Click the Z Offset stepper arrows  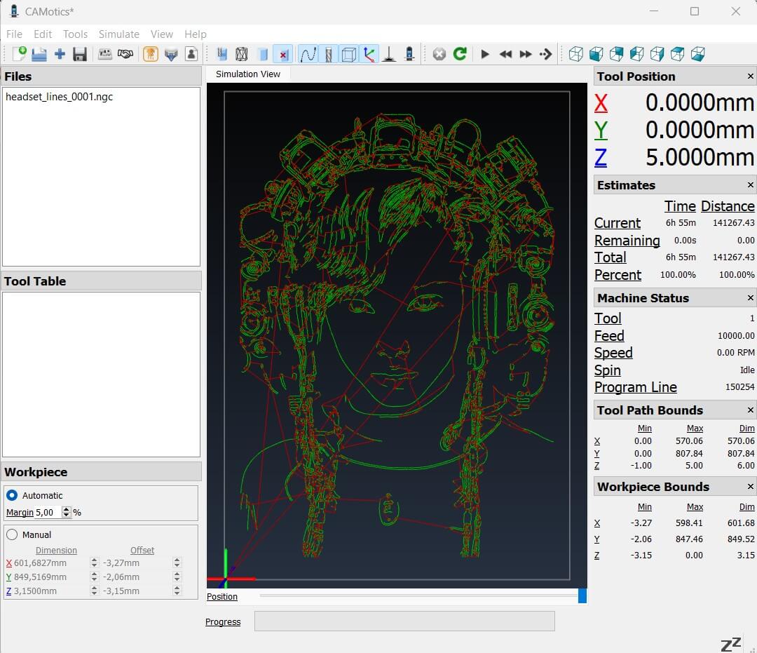point(177,591)
